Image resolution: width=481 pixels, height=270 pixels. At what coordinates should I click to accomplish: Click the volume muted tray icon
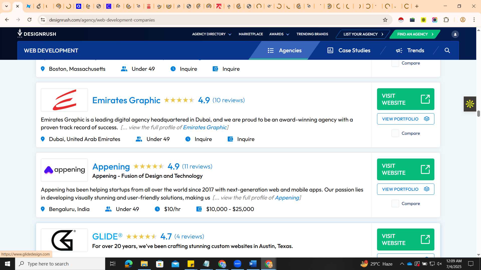(x=439, y=264)
